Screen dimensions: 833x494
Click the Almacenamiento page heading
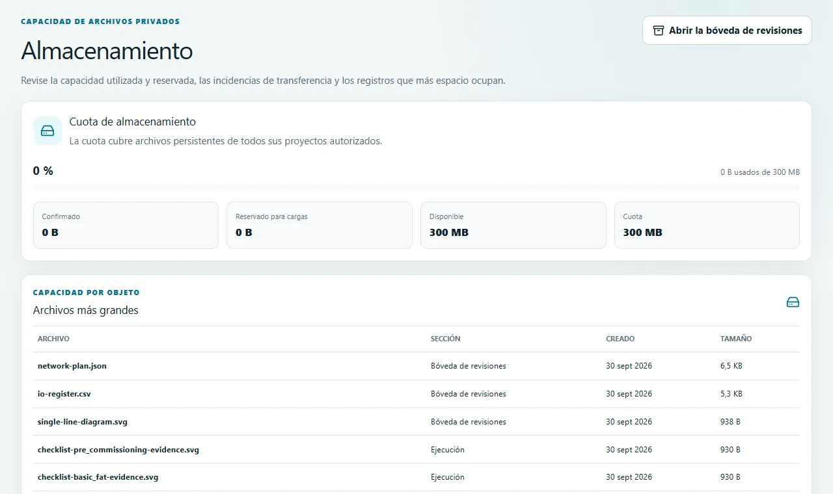[107, 51]
